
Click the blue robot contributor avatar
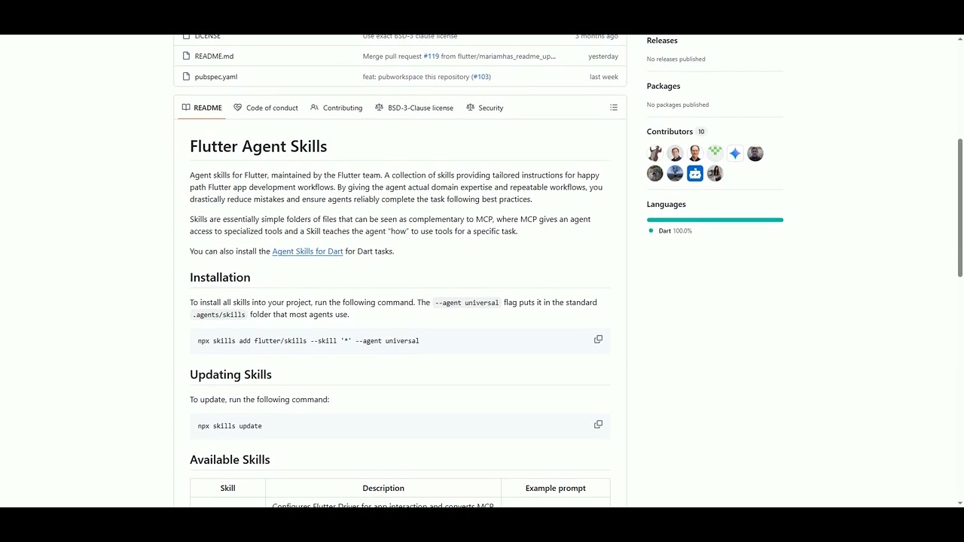click(695, 174)
